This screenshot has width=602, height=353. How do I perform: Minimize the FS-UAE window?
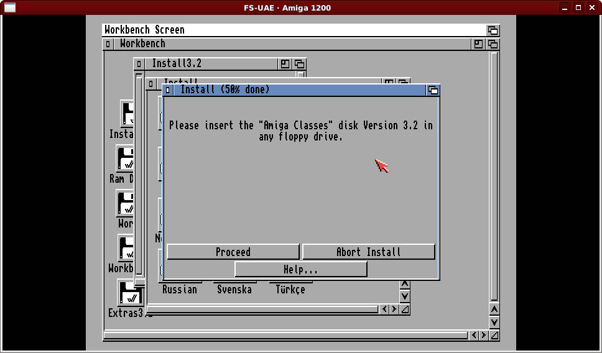click(x=565, y=7)
